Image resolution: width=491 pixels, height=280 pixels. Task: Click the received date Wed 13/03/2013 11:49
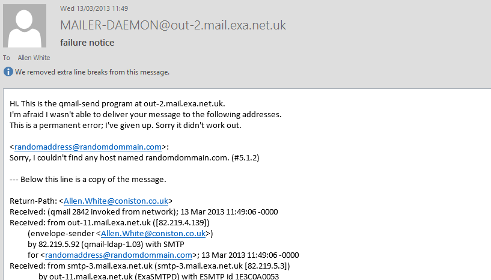94,8
